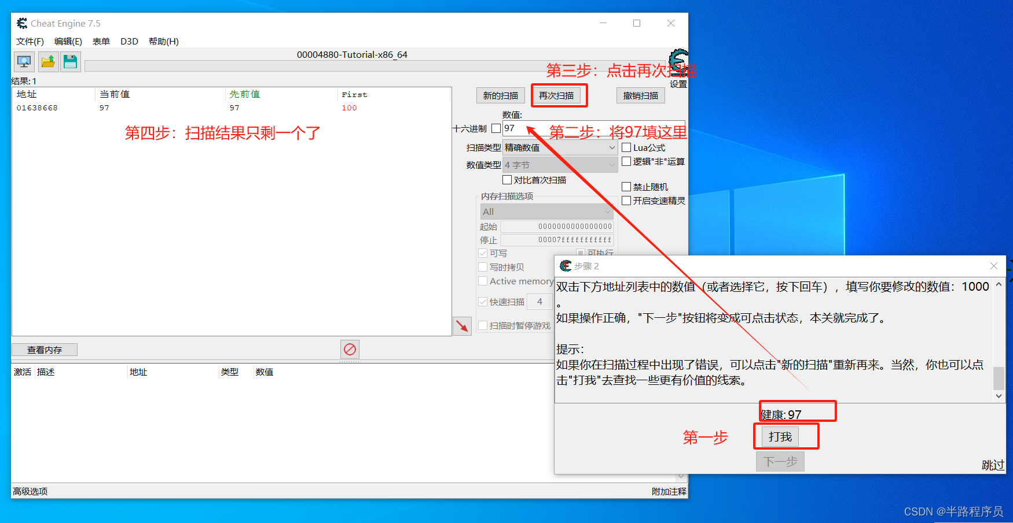Enable the 开启变速精灵 checkbox
The height and width of the screenshot is (523, 1013).
(626, 201)
